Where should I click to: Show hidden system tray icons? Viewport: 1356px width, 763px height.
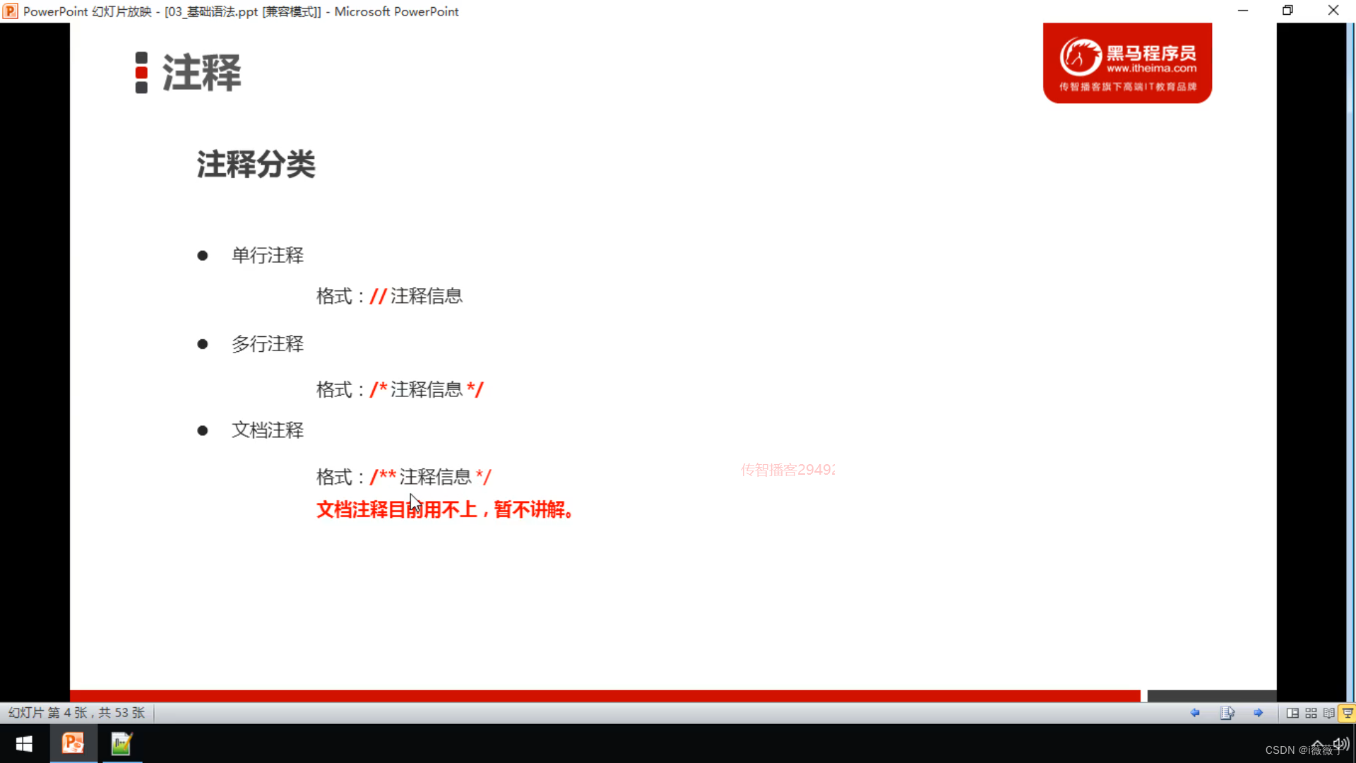tap(1318, 744)
